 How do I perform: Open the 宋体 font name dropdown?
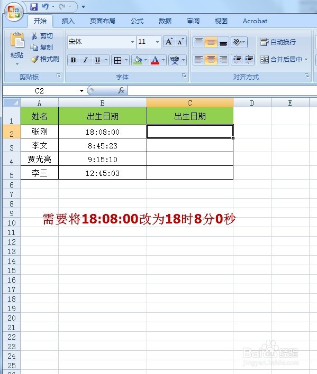[132, 42]
